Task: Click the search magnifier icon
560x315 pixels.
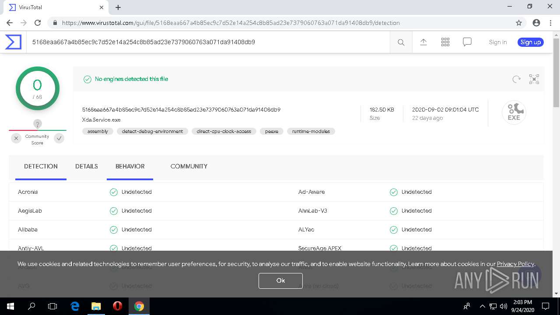Action: [x=401, y=42]
